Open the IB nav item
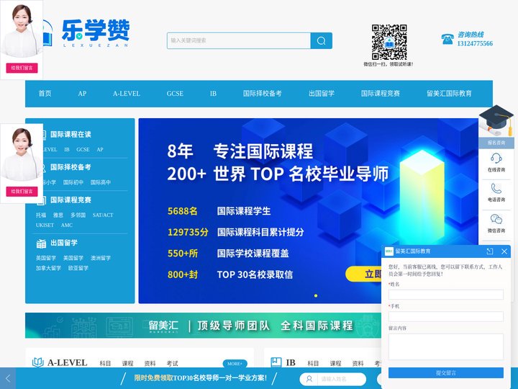The height and width of the screenshot is (389, 518). tap(214, 94)
